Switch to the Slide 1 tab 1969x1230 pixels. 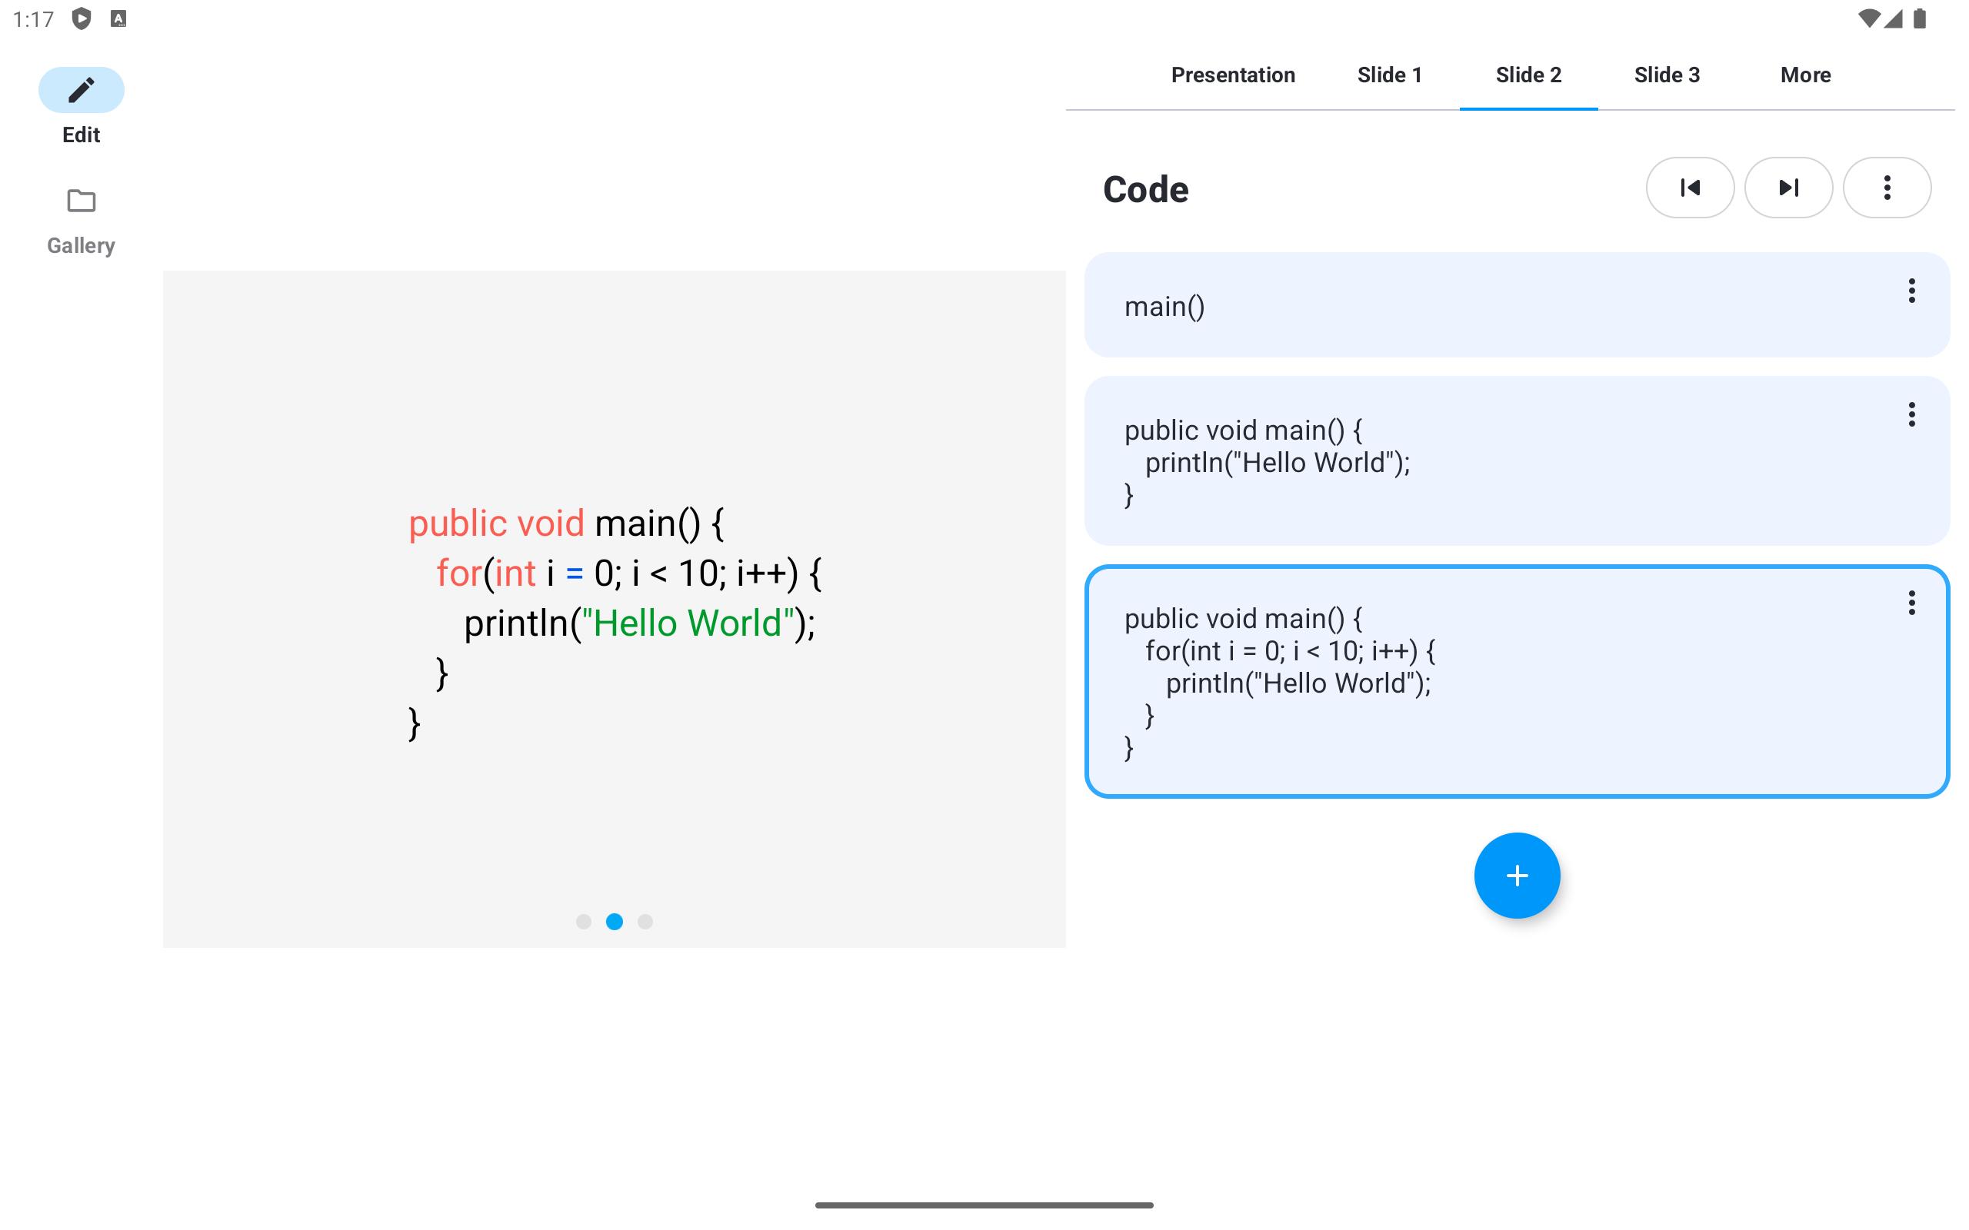tap(1390, 75)
